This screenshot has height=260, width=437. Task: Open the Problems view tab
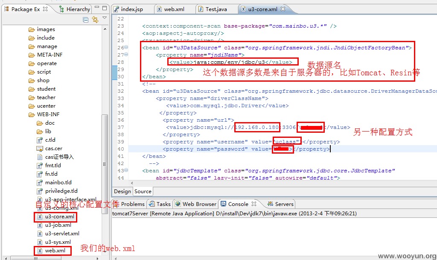point(129,204)
